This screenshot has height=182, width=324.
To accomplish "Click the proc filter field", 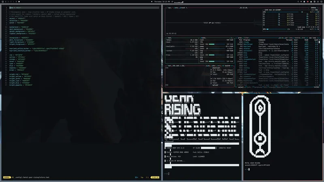I will [x=246, y=38].
